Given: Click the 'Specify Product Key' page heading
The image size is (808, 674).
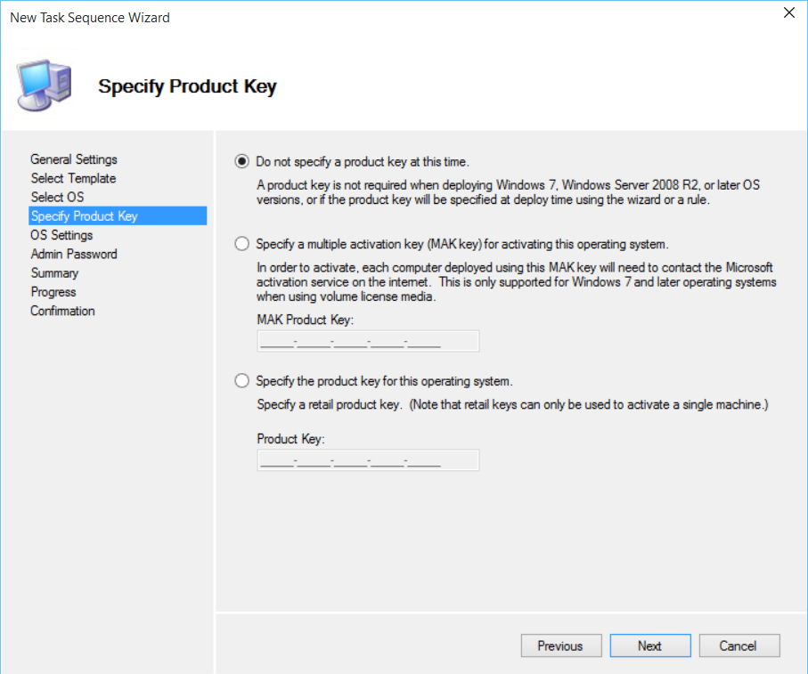Looking at the screenshot, I should tap(187, 86).
